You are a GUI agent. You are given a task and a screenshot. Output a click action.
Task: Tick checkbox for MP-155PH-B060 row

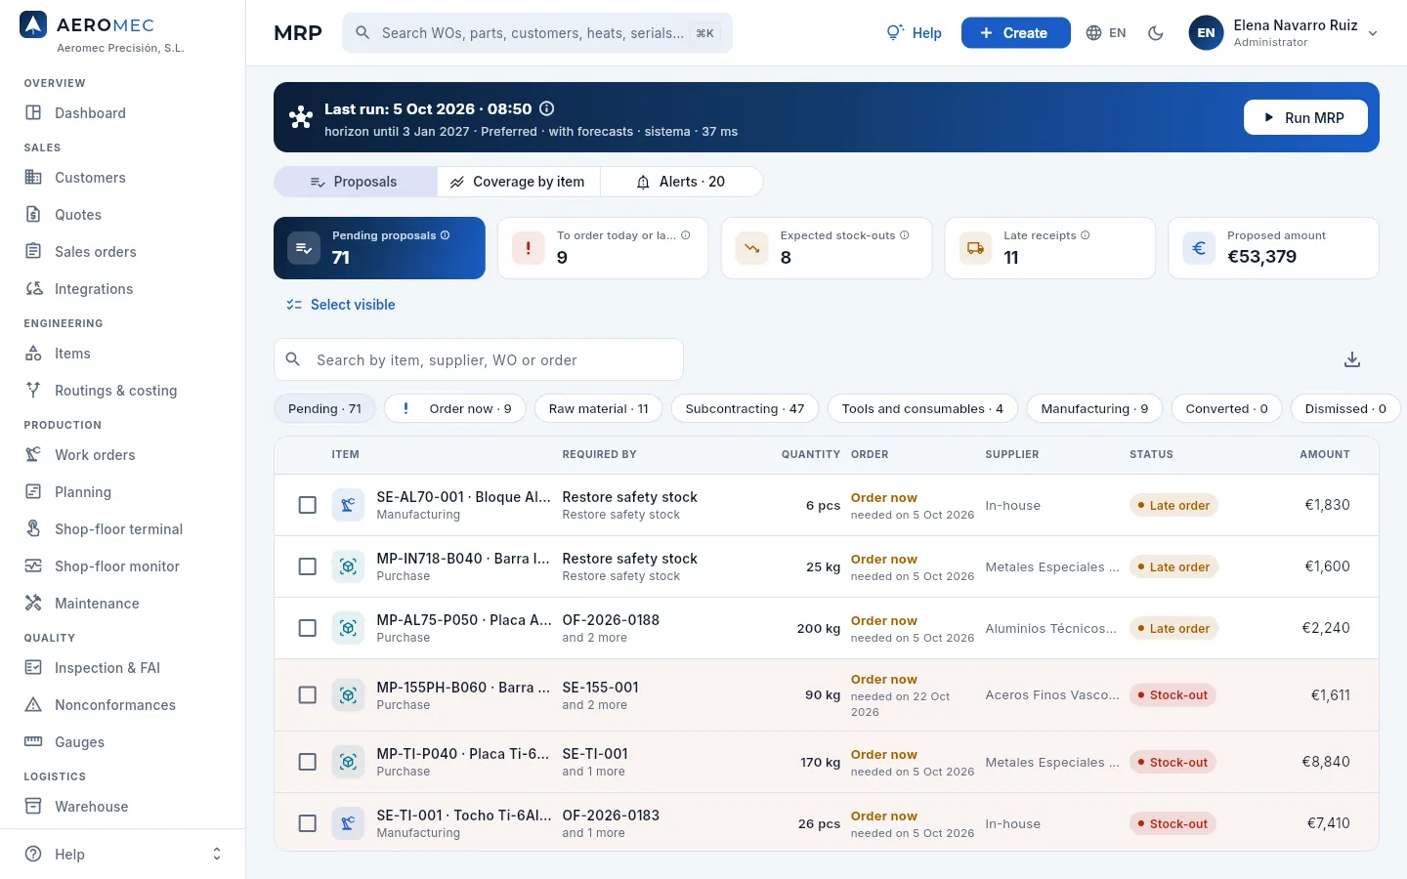coord(308,695)
